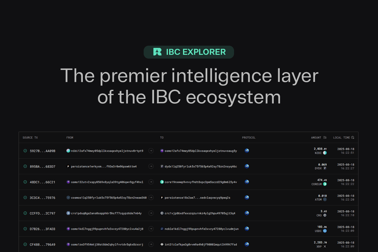Open transaction hash D7B26...3FAD3
The height and width of the screenshot is (252, 378).
click(43, 229)
